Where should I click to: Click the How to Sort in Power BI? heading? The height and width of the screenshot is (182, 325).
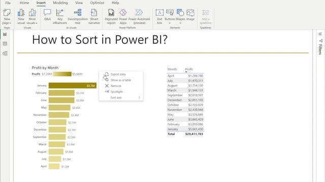[100, 39]
